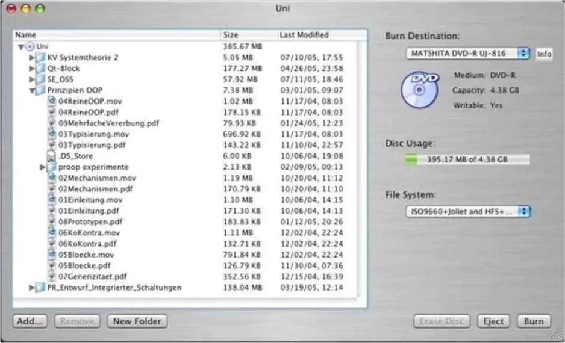Viewport: 565px width, 343px height.
Task: Expand the SE_OSS folder triangle
Action: click(x=32, y=79)
